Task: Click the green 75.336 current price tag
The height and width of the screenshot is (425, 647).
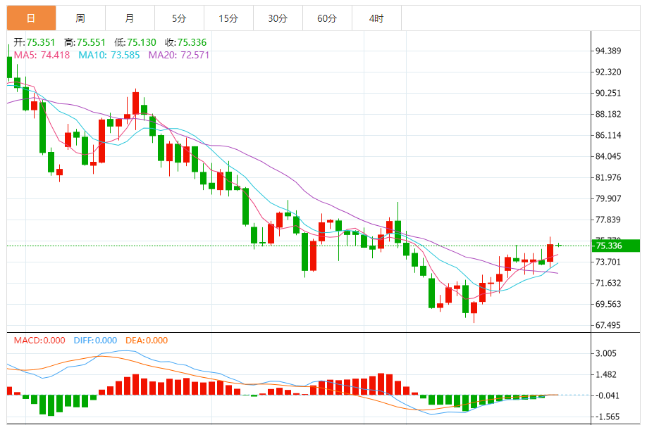Action: point(616,246)
